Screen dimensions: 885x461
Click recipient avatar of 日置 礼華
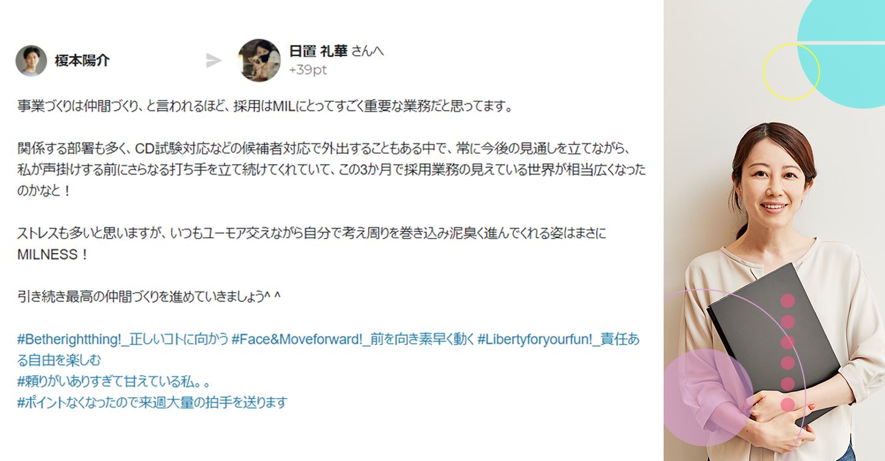259,60
